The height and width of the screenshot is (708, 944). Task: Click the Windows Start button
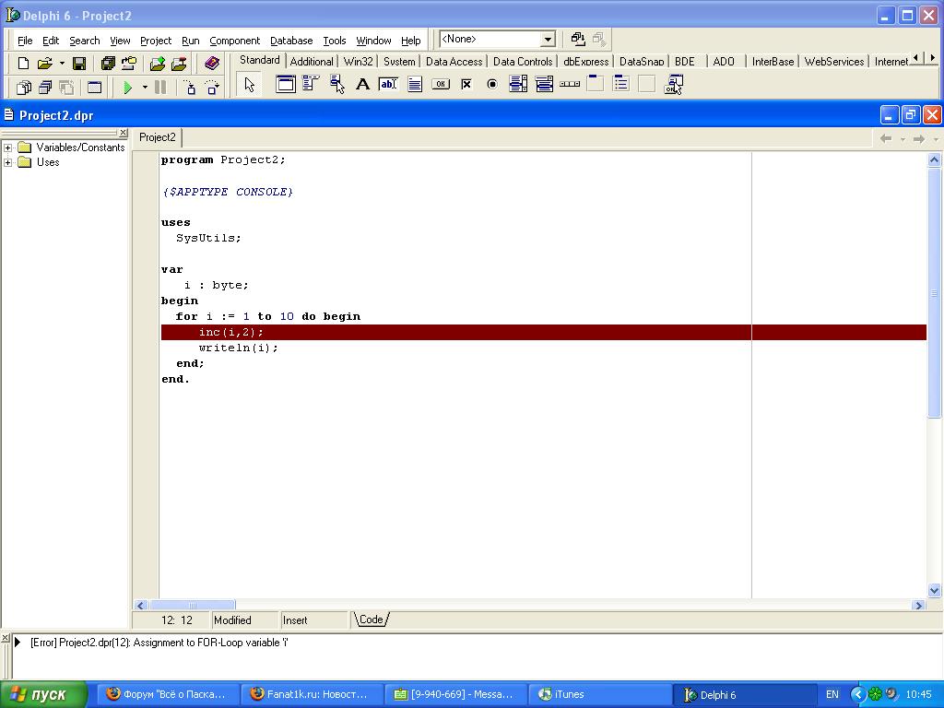pos(43,694)
